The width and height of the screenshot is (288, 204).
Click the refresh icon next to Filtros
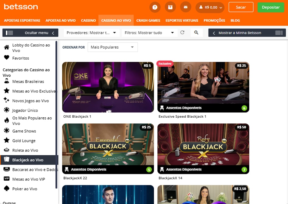click(183, 33)
